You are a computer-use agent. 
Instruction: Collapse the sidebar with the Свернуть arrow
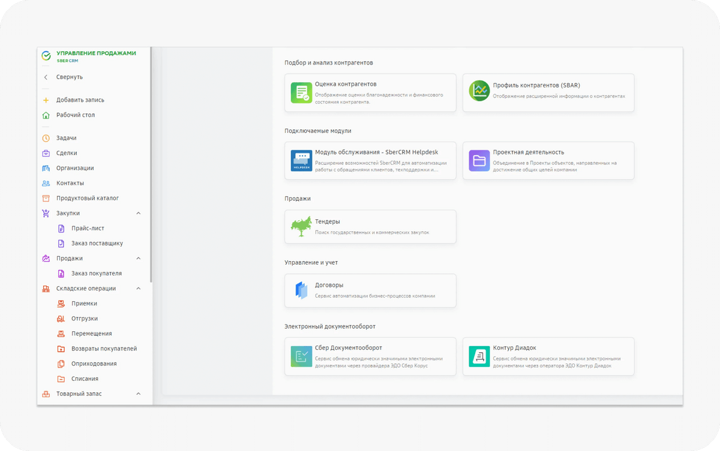click(46, 77)
